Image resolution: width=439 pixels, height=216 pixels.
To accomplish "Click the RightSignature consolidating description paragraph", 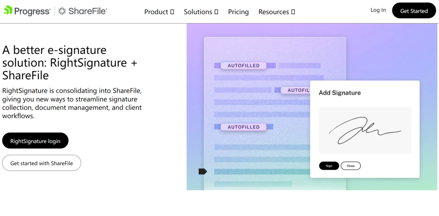I will point(72,103).
